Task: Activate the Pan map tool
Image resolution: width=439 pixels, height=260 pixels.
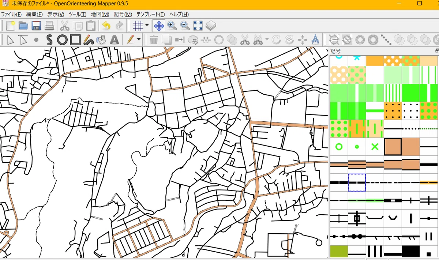Action: click(159, 26)
